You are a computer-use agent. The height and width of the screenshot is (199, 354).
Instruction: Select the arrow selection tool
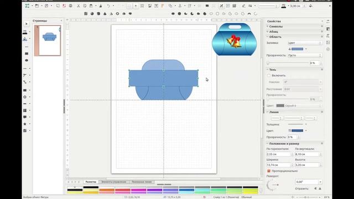tap(27, 24)
